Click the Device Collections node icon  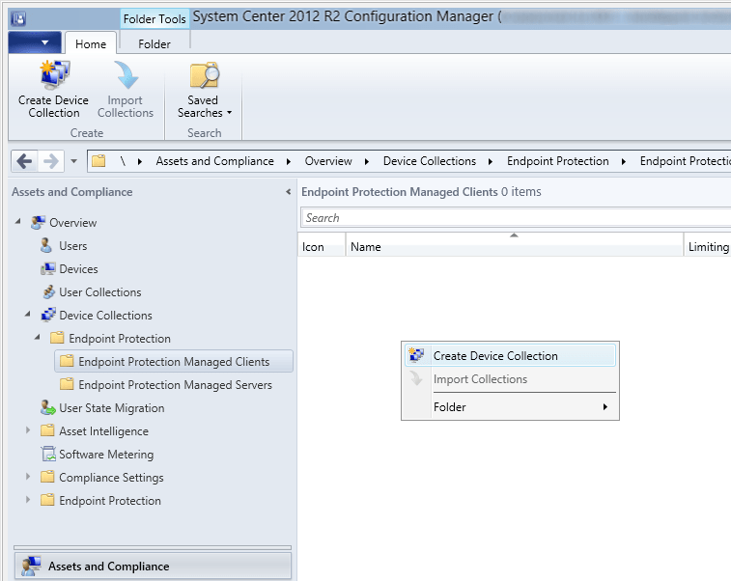tap(48, 315)
